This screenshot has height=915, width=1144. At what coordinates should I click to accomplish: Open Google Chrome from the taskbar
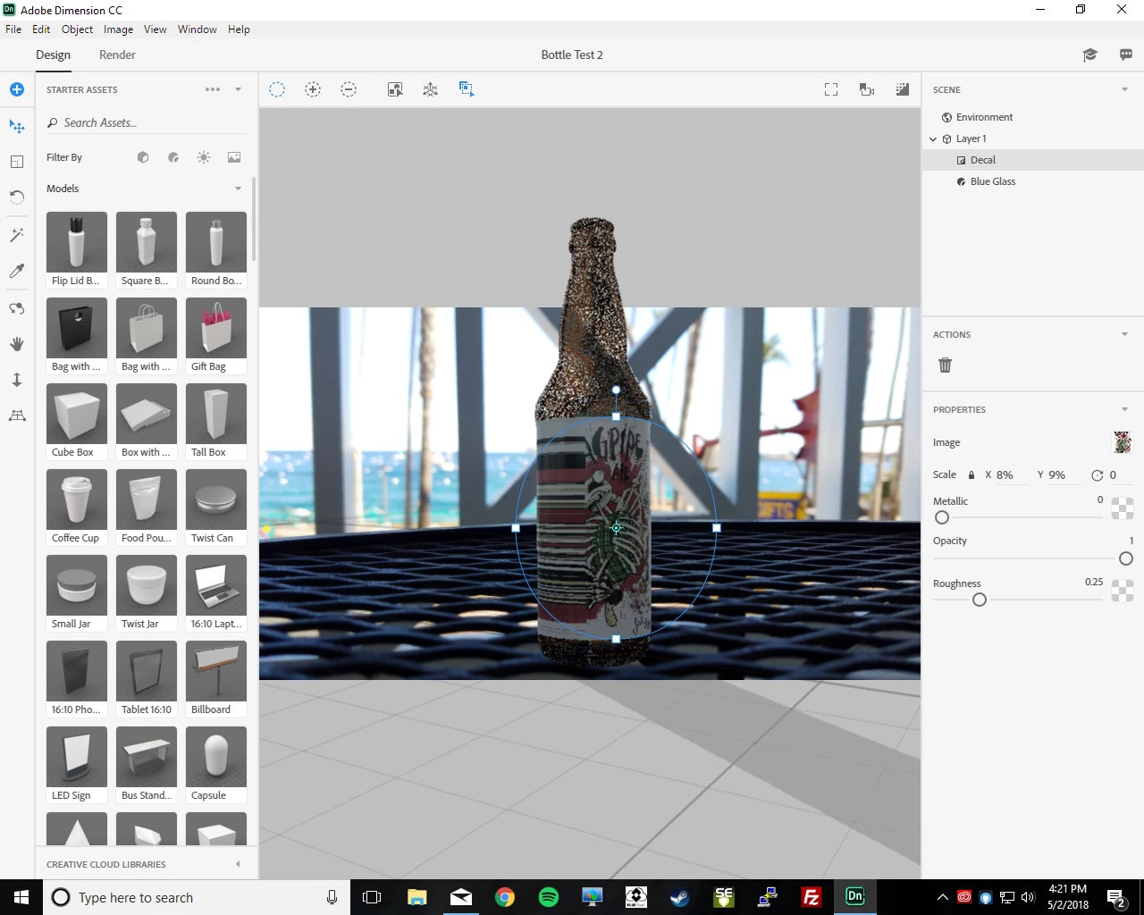tap(505, 897)
